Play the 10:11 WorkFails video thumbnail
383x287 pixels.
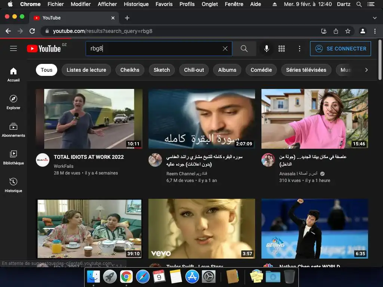click(89, 118)
